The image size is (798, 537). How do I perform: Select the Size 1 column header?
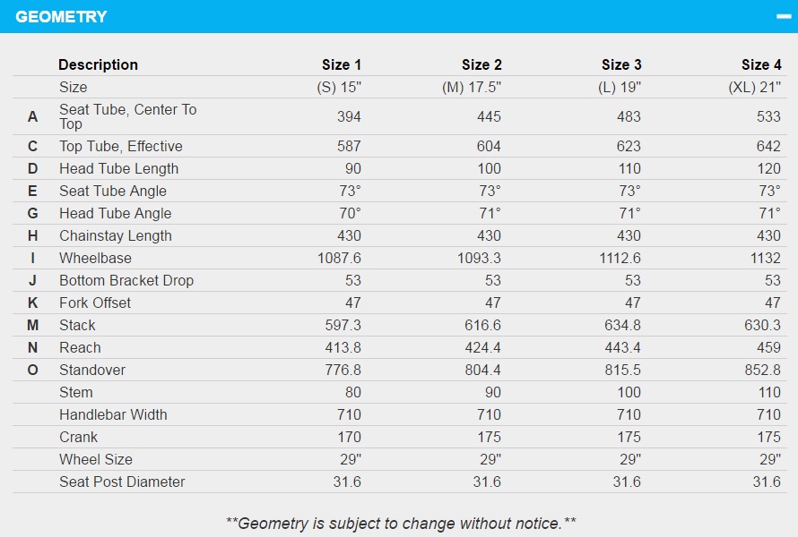pos(342,64)
